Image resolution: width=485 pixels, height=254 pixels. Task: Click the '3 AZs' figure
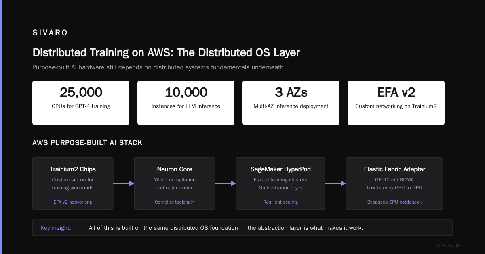pyautogui.click(x=291, y=92)
